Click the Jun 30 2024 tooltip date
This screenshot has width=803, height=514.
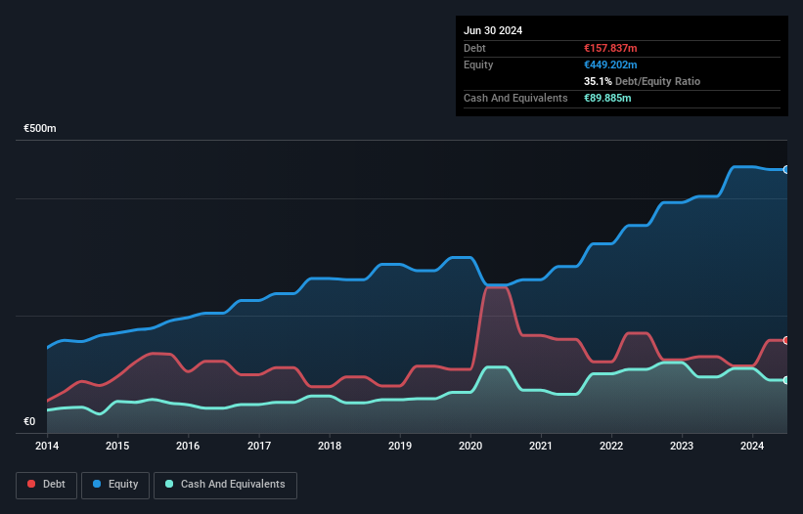(x=493, y=30)
